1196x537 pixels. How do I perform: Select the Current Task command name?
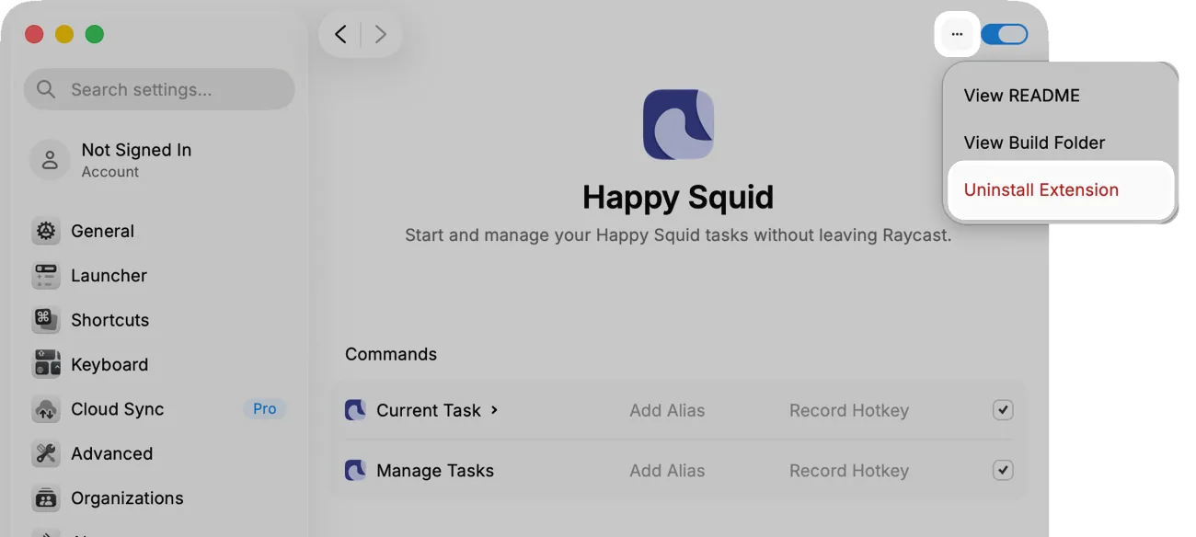pyautogui.click(x=429, y=410)
